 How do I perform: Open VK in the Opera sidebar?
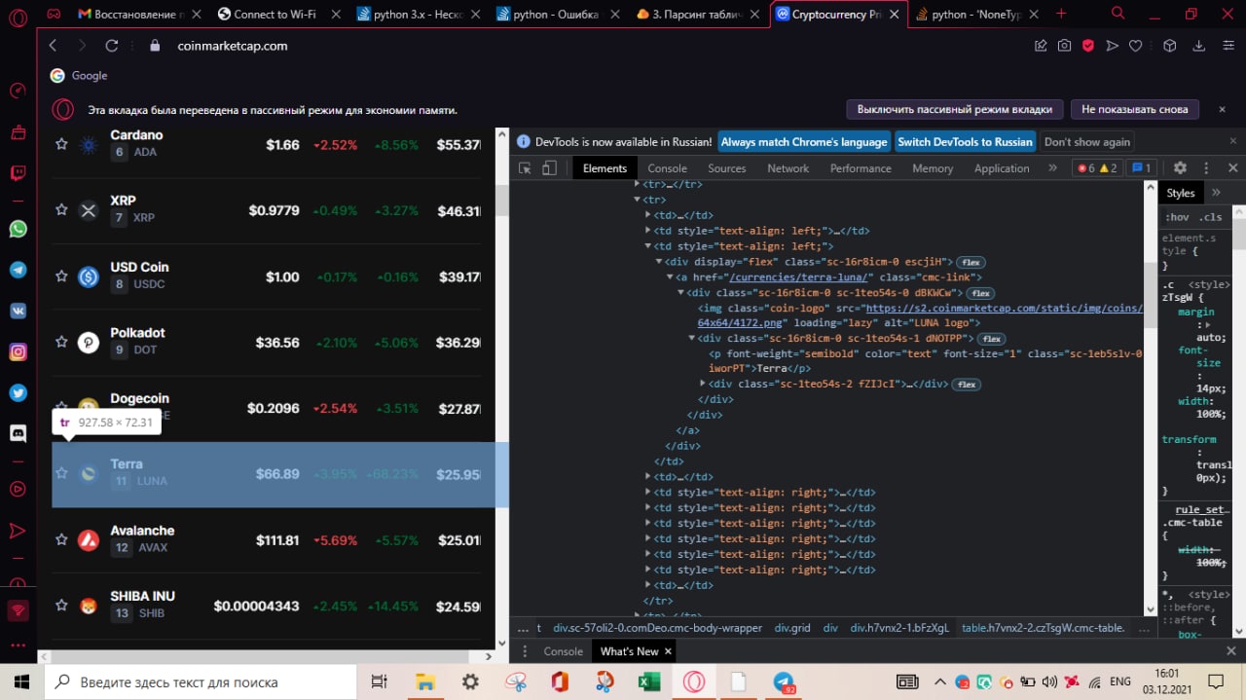pos(18,311)
